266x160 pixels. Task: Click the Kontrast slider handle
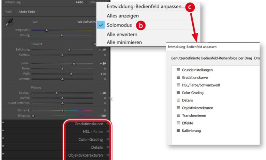point(62,55)
